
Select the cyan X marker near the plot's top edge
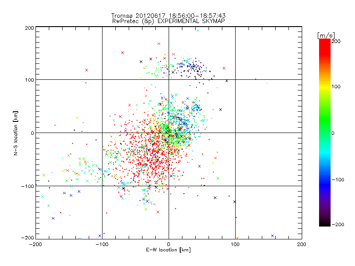click(x=198, y=31)
